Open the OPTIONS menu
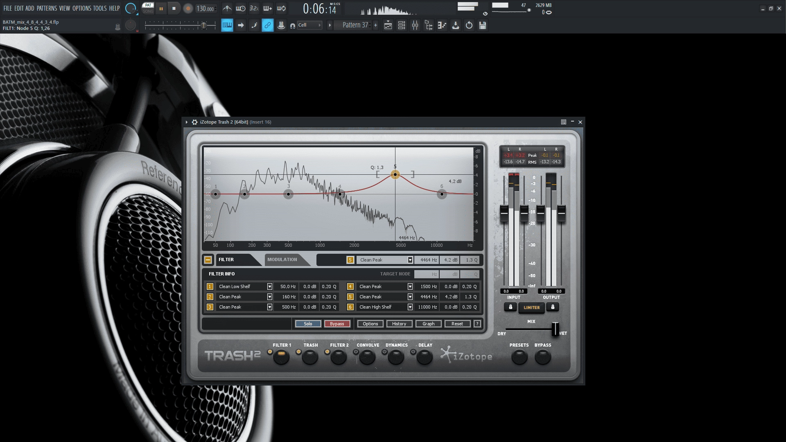The height and width of the screenshot is (442, 786). point(81,8)
